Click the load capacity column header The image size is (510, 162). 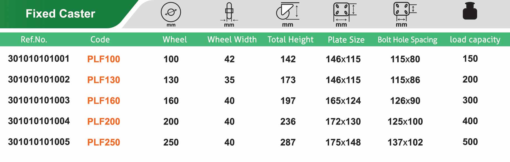click(475, 39)
